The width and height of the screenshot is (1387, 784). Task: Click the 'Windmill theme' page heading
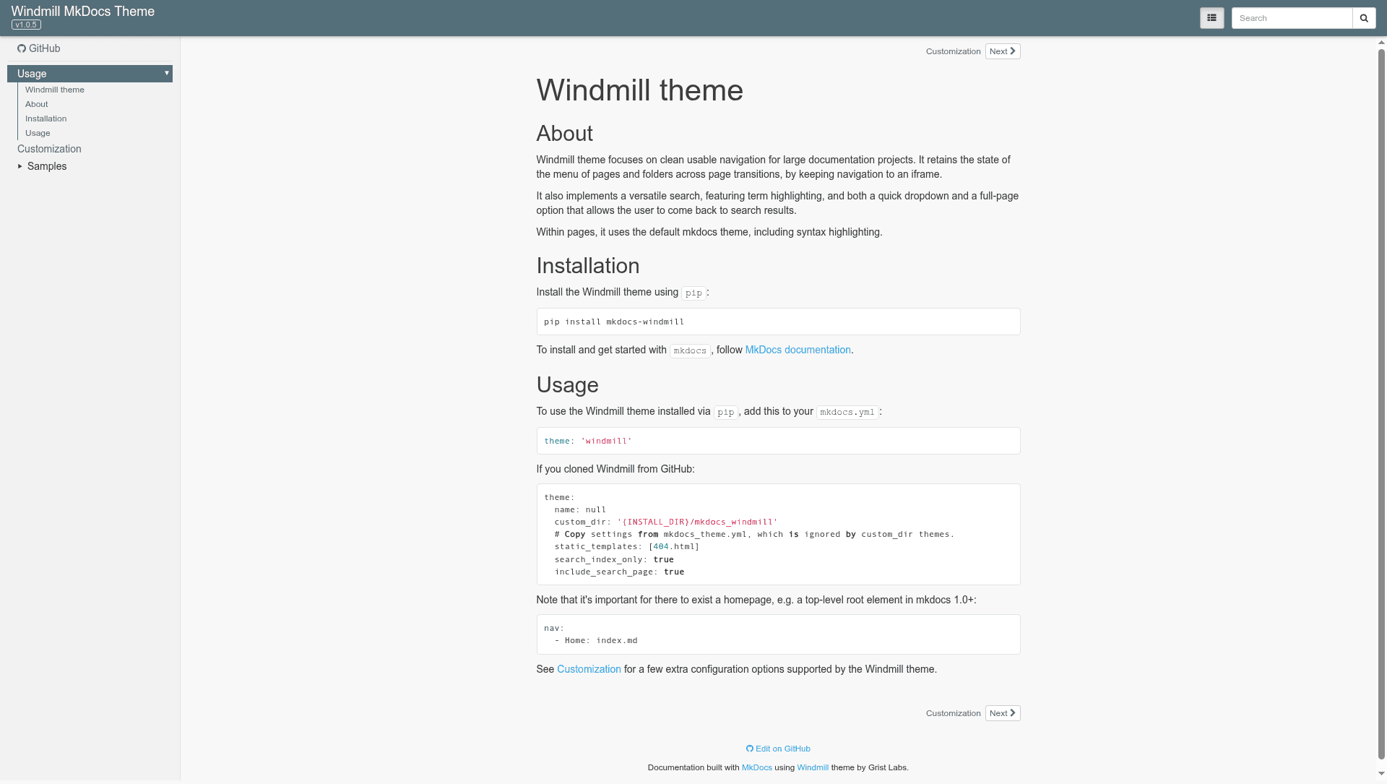639,90
